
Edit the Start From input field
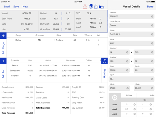click(x=132, y=25)
